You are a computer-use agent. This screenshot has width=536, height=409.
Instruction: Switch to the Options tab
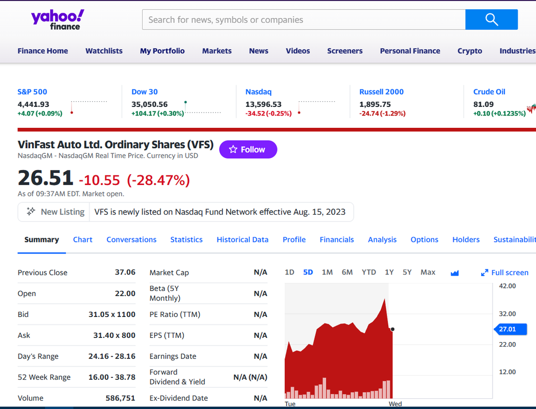[424, 240]
